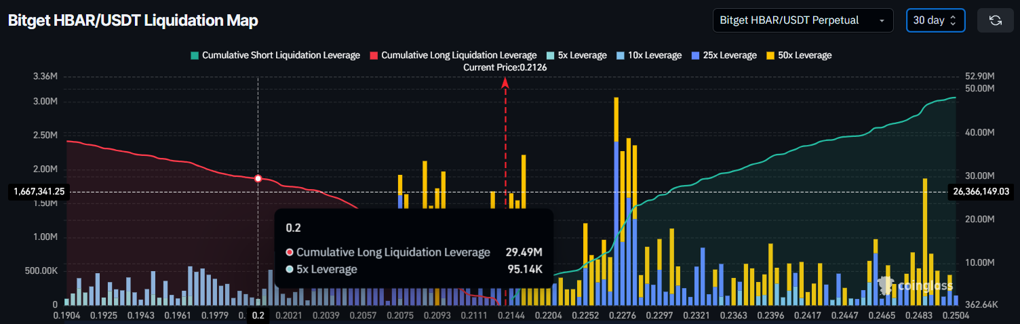Click the 29.49M value in tooltip
The image size is (1020, 324).
(524, 252)
